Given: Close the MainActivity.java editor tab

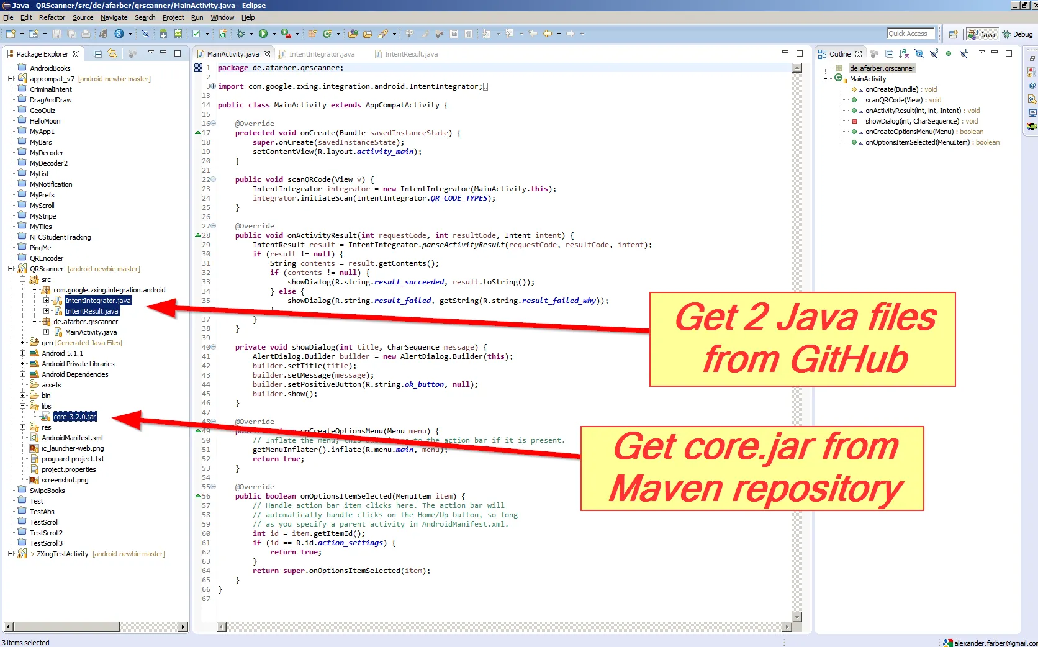Looking at the screenshot, I should point(267,54).
